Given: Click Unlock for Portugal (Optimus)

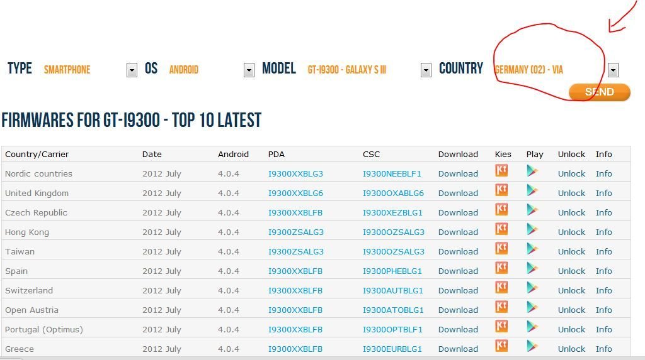Looking at the screenshot, I should (x=571, y=330).
